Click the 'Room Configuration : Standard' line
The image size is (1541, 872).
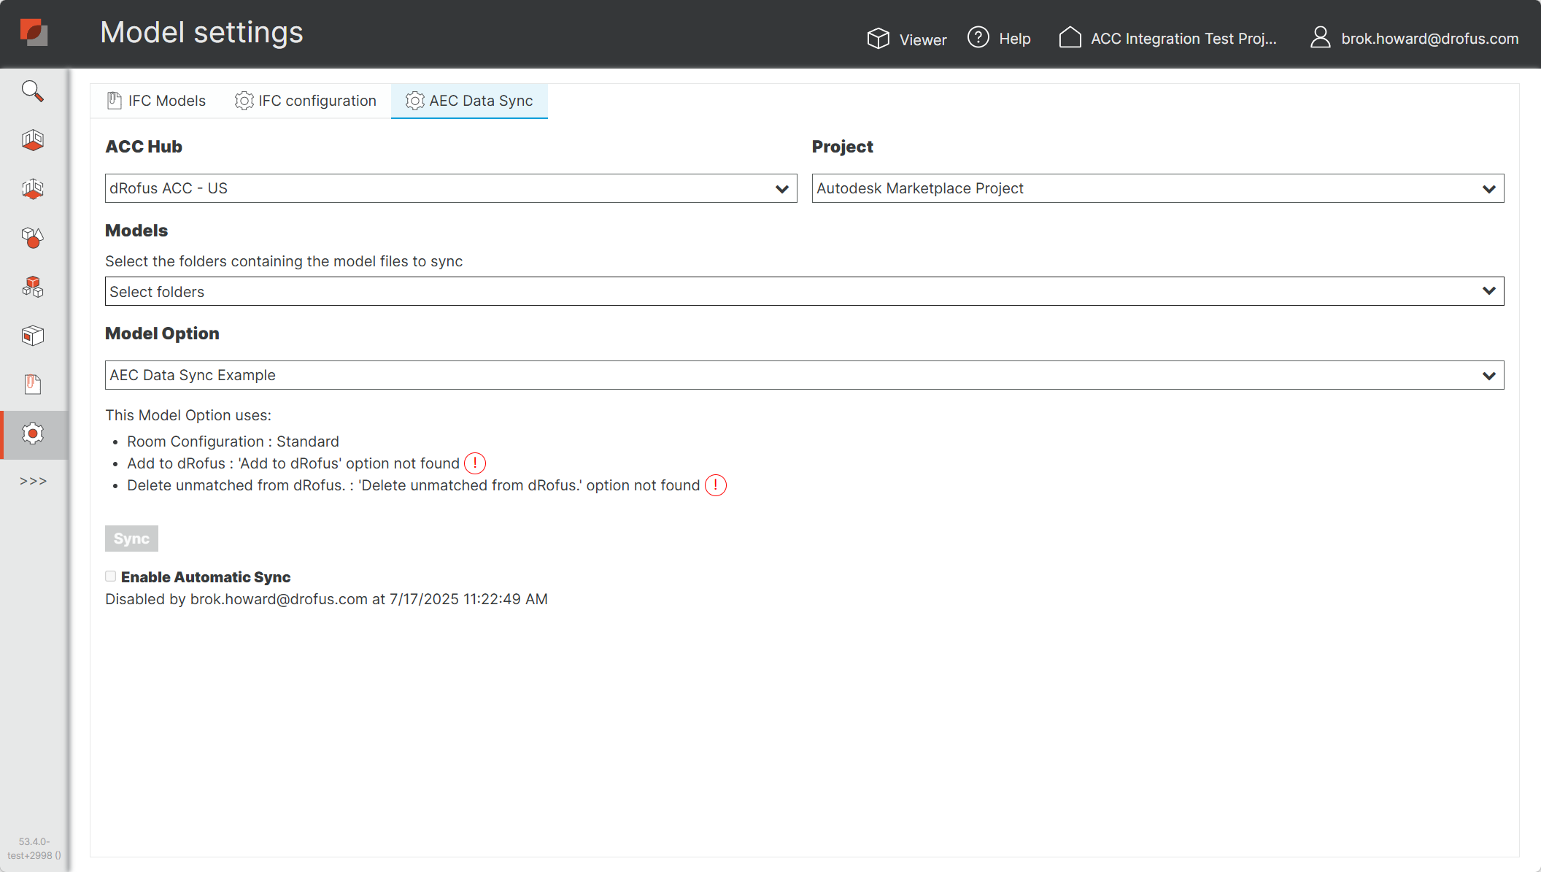(233, 441)
